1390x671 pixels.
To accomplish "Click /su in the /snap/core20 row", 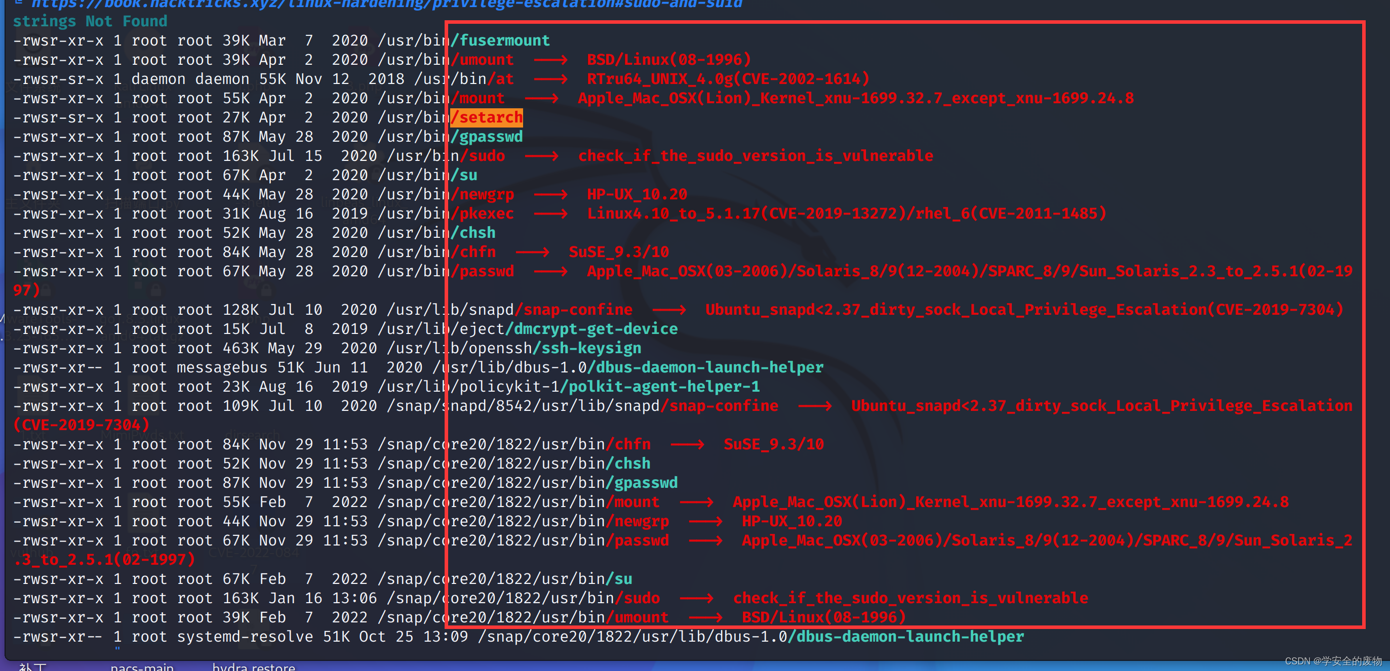I will (619, 579).
